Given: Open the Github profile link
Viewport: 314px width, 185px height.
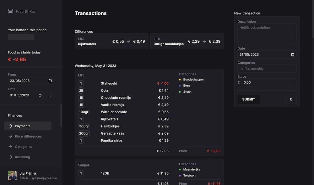Looking at the screenshot, I should coord(24,178).
